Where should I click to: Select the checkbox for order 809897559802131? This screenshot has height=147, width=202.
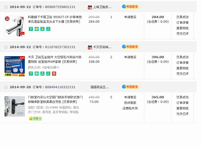coord(6,7)
